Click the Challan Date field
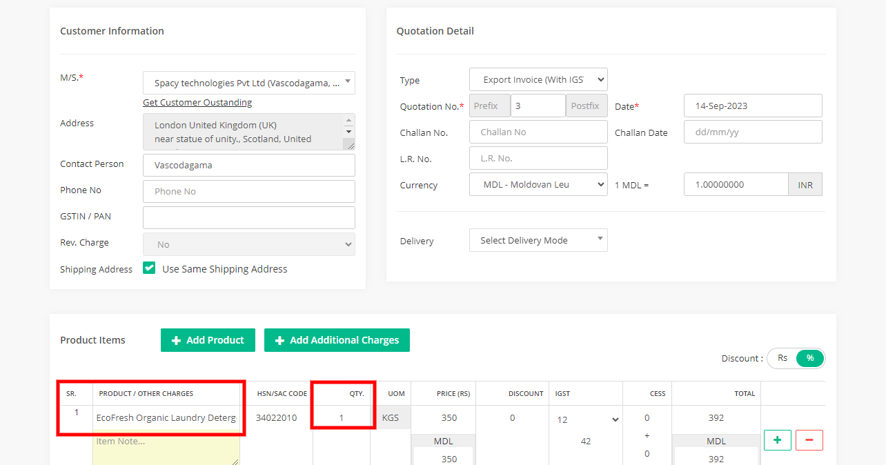 click(752, 132)
